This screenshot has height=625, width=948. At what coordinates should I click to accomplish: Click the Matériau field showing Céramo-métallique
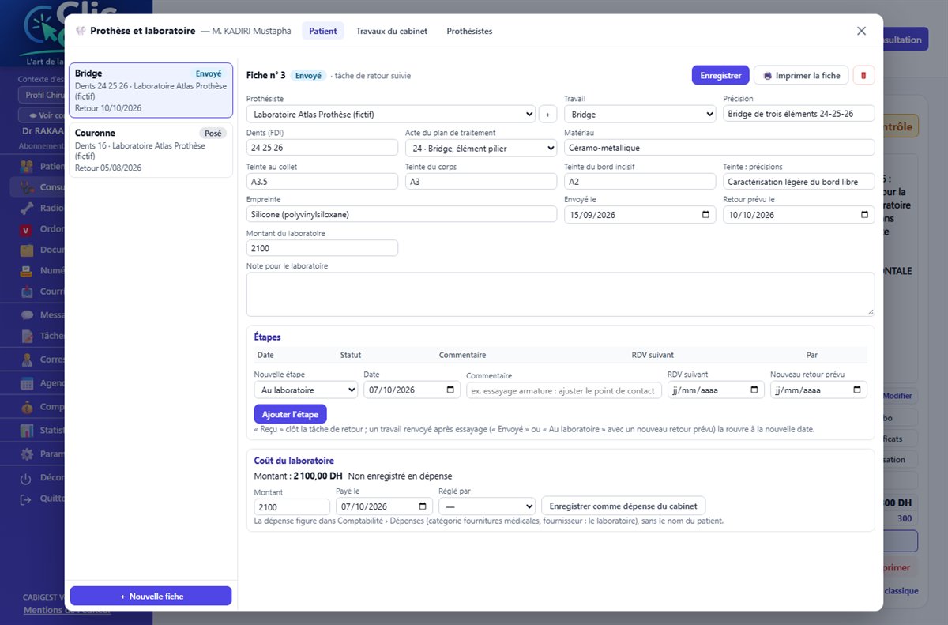click(x=720, y=148)
